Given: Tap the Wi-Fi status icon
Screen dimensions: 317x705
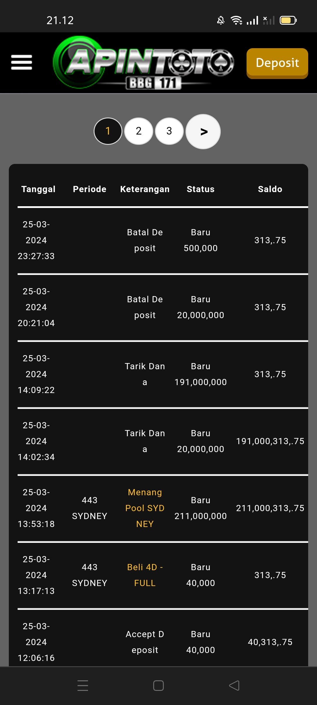Looking at the screenshot, I should 236,20.
